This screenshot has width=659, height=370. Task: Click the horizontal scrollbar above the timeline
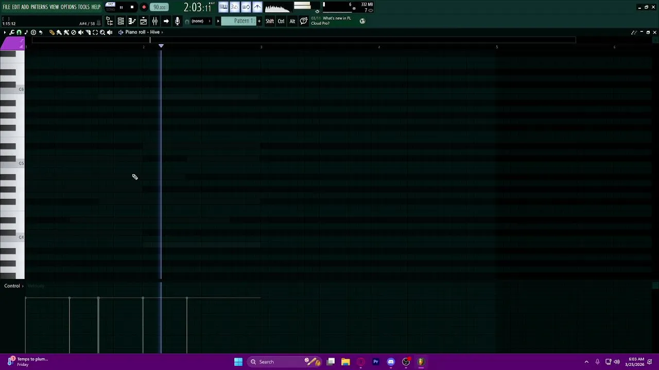click(x=304, y=40)
